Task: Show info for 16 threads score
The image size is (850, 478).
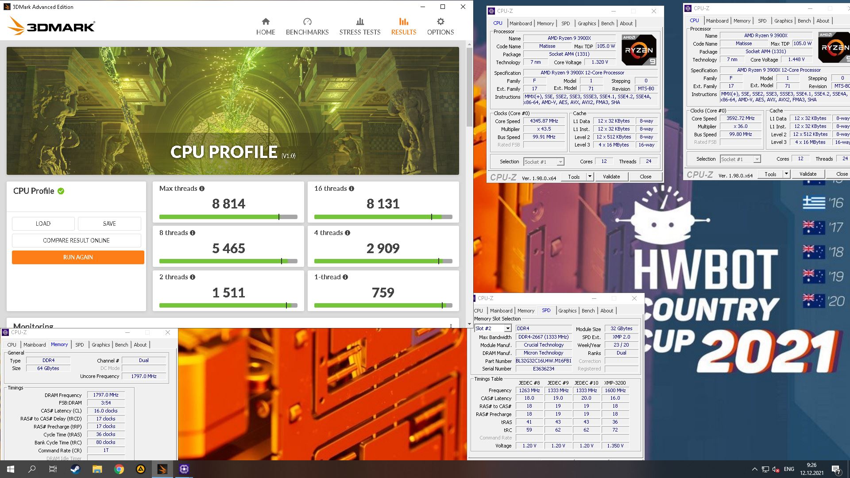Action: pos(352,189)
